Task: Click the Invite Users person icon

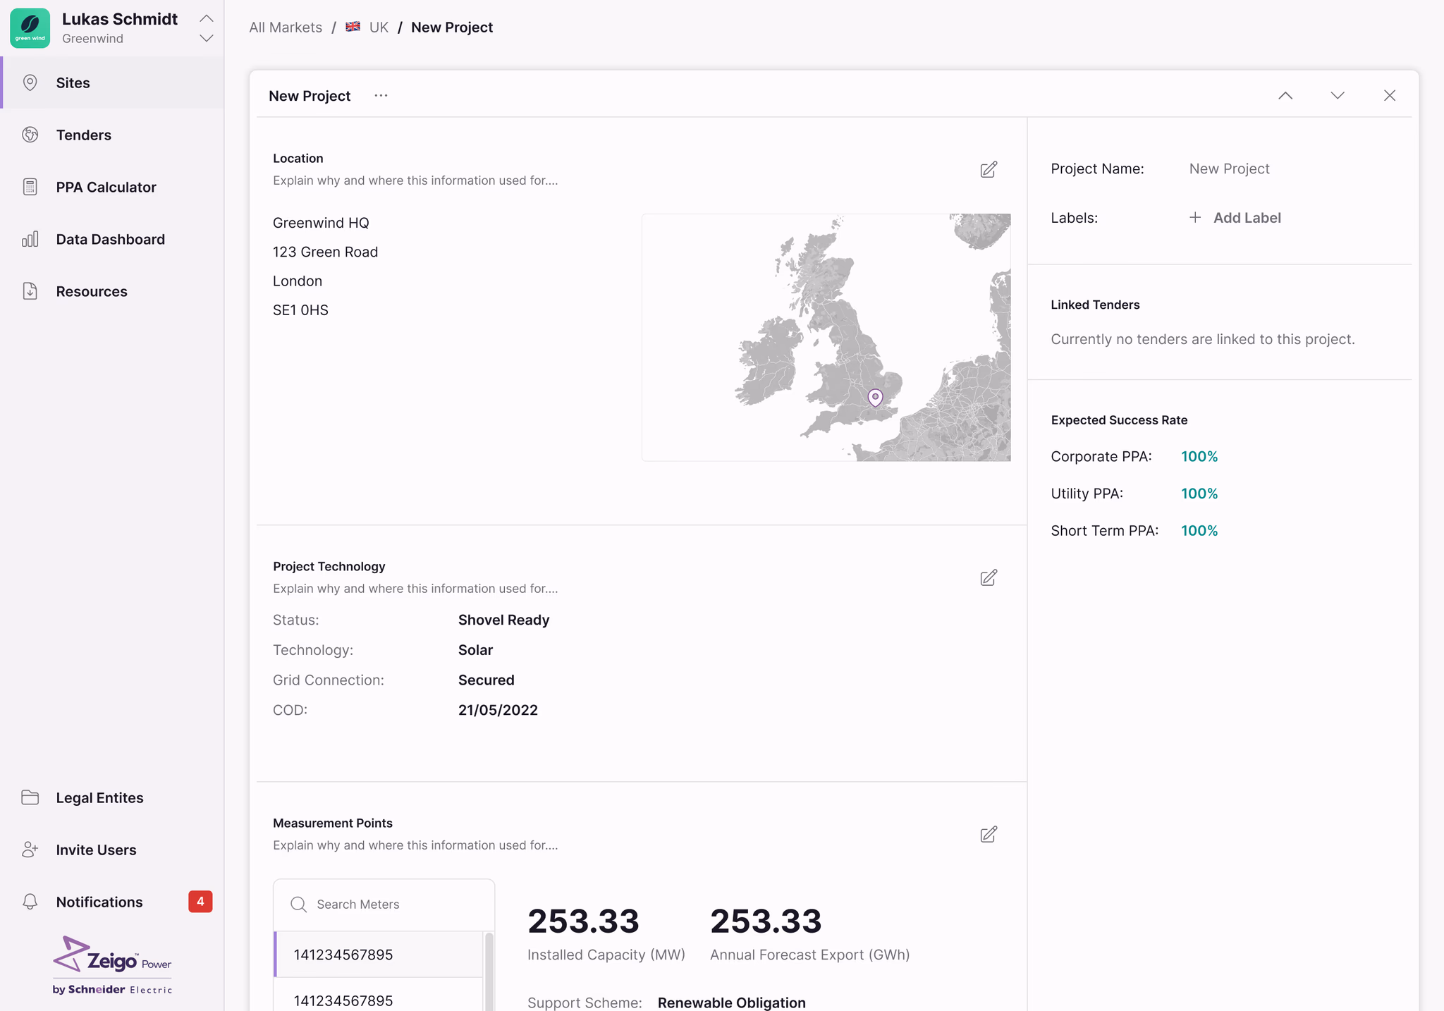Action: 30,850
